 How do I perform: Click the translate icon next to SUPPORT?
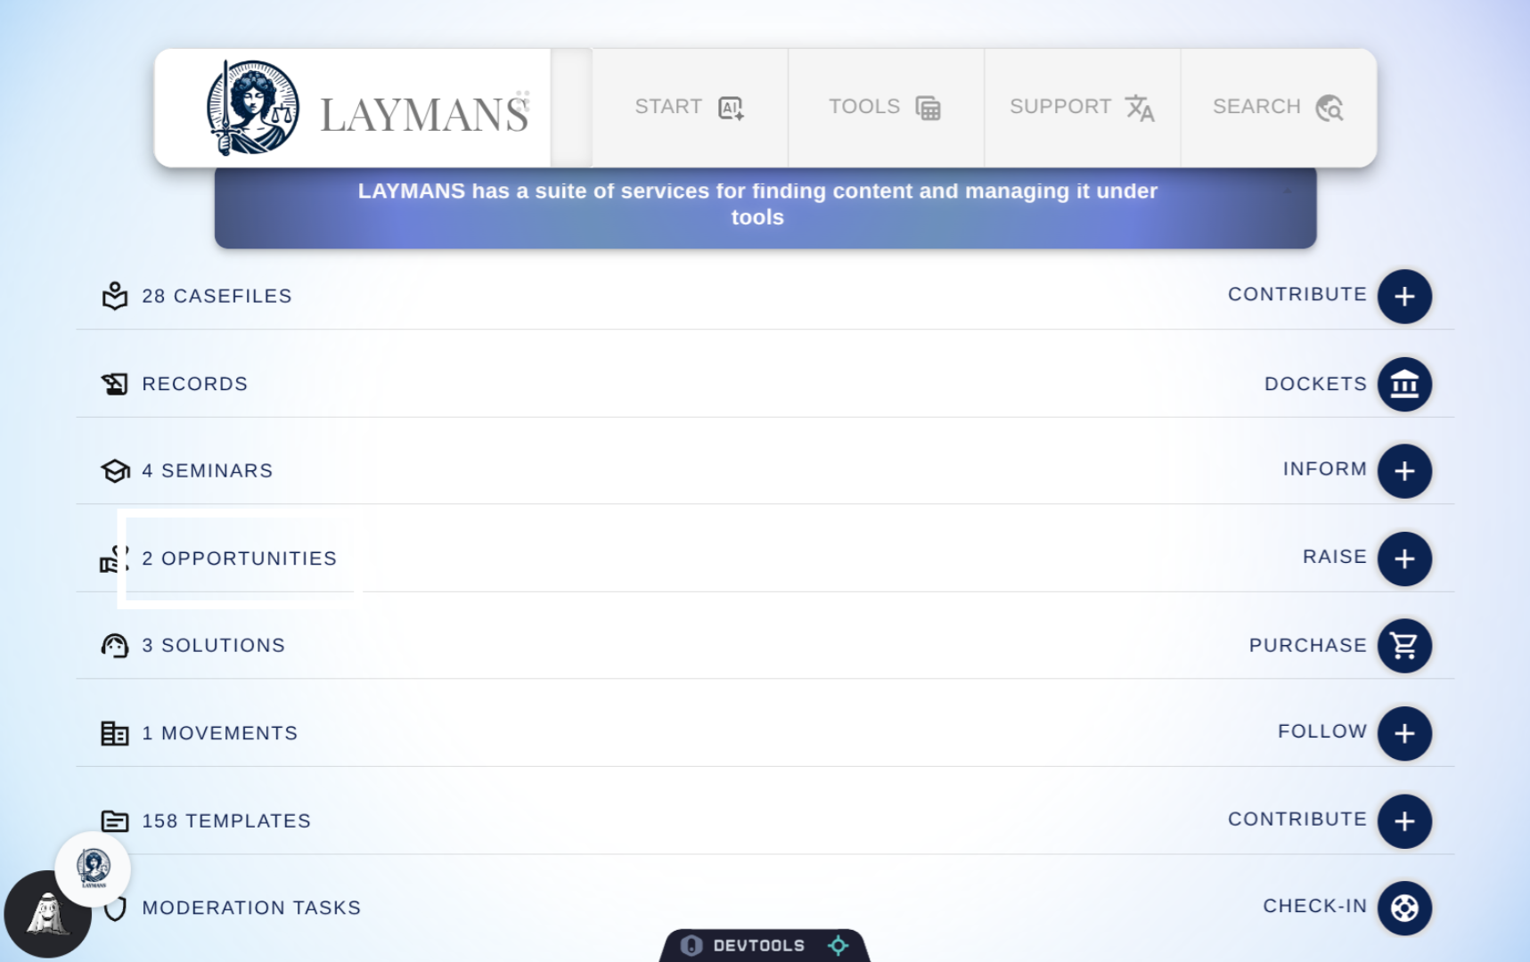[x=1141, y=108]
